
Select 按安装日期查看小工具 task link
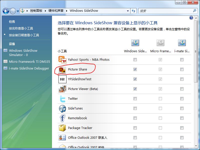point(24,35)
